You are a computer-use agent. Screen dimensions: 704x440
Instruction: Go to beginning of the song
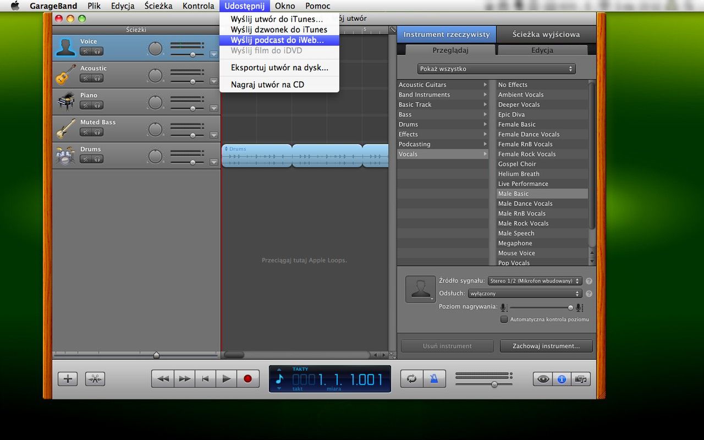(205, 378)
